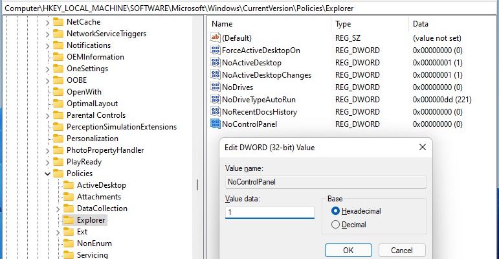Viewport: 499px width, 259px height.
Task: Expand the NetCache key
Action: [47, 23]
